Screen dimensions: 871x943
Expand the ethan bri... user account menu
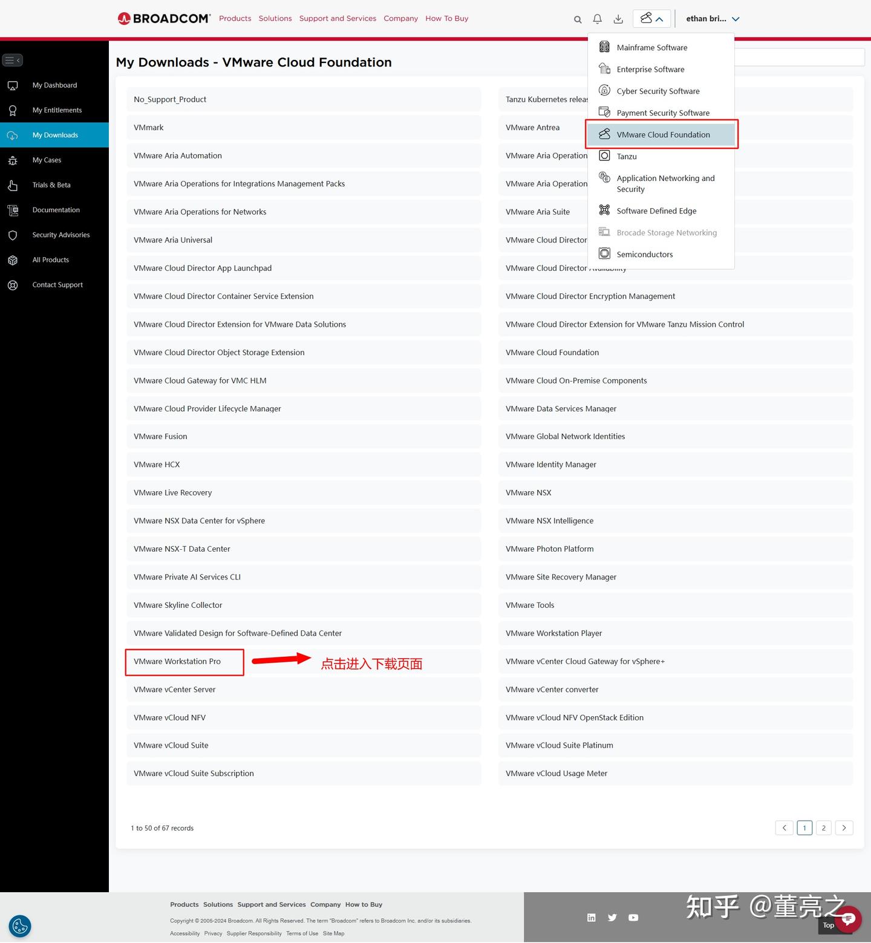(x=713, y=19)
